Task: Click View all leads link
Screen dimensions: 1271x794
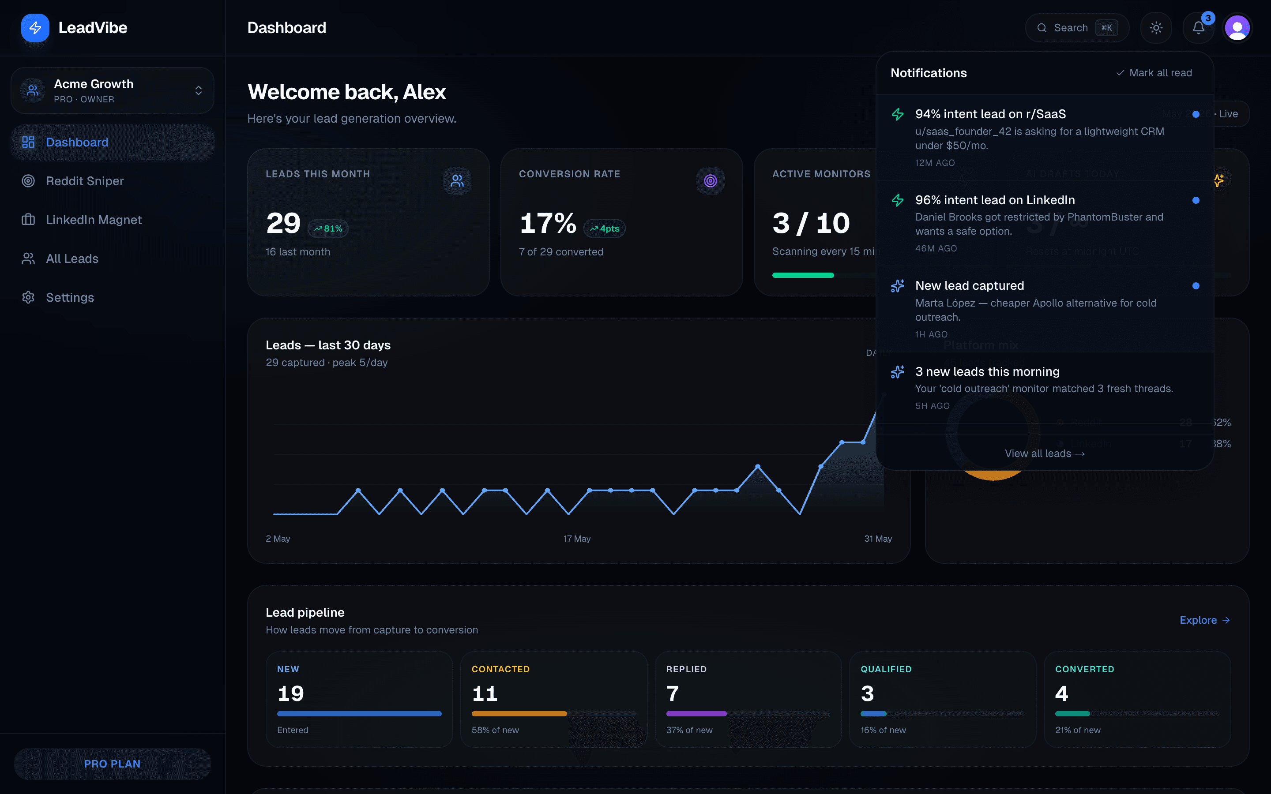Action: coord(1045,454)
